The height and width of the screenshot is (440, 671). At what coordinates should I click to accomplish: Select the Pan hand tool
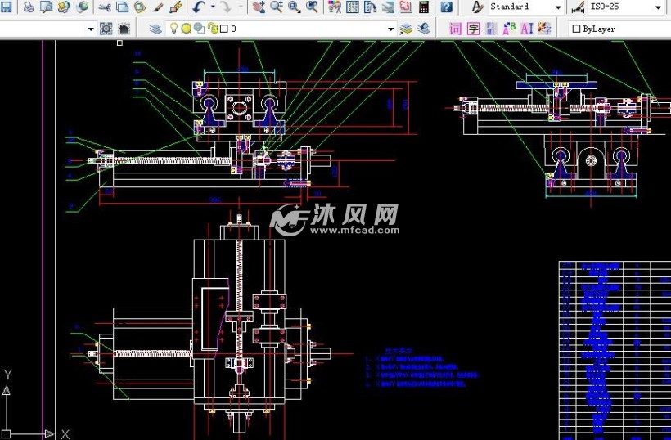(259, 7)
